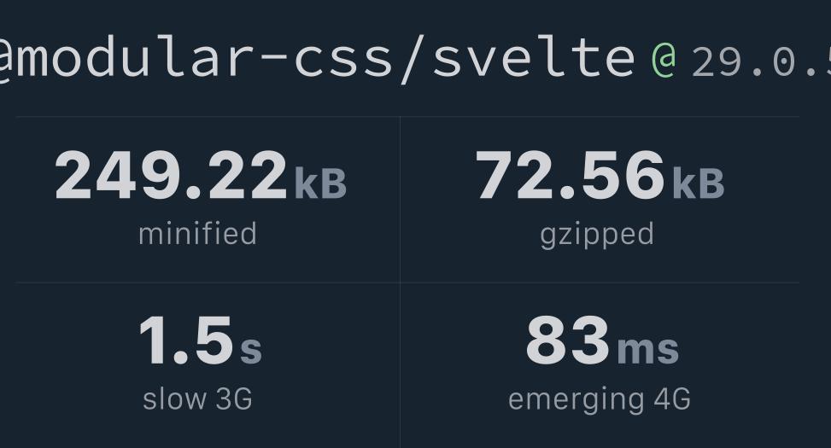Click the word "svelte" in package name
Image resolution: width=831 pixels, height=448 pixels.
point(534,58)
